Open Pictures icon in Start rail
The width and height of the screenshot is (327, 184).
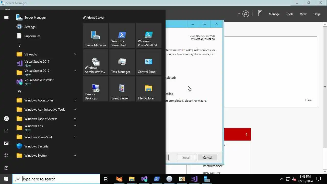coord(6,143)
